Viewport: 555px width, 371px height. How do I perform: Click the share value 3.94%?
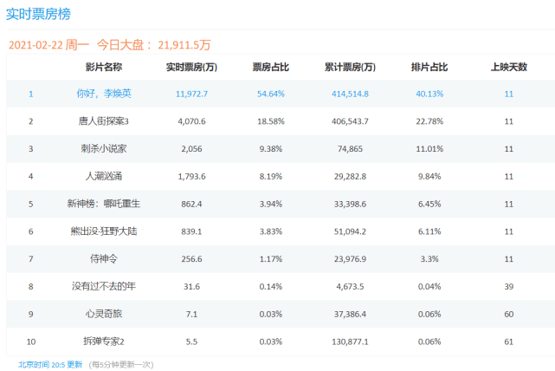tap(271, 205)
